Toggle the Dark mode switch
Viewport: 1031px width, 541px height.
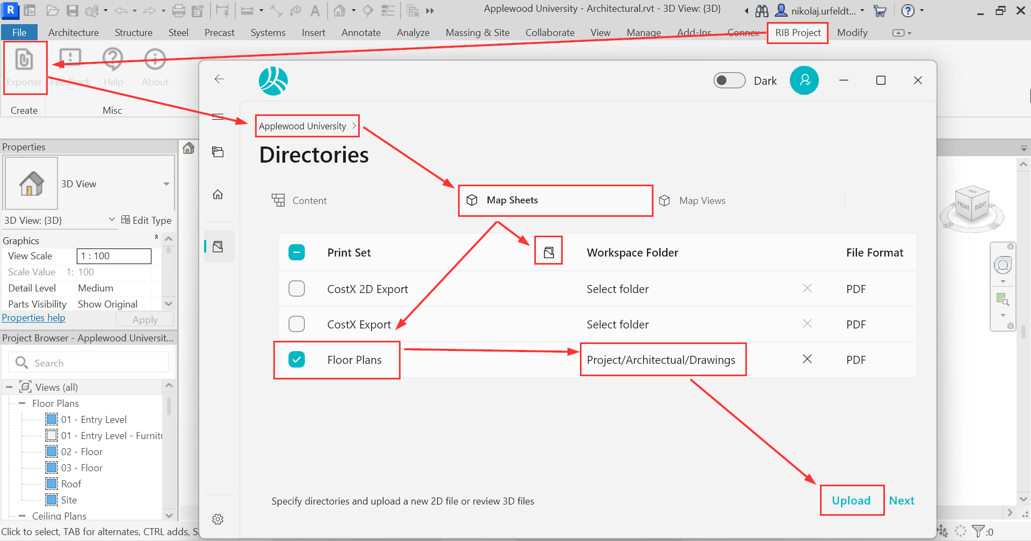point(729,81)
